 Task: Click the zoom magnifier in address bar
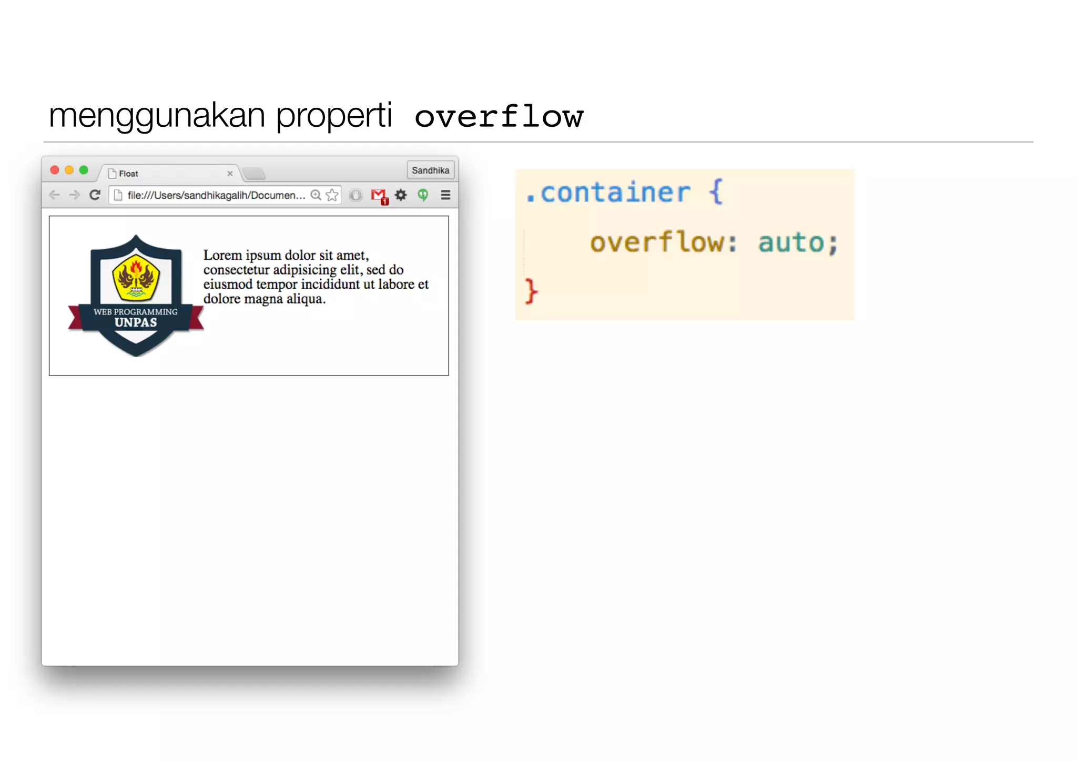pyautogui.click(x=316, y=195)
